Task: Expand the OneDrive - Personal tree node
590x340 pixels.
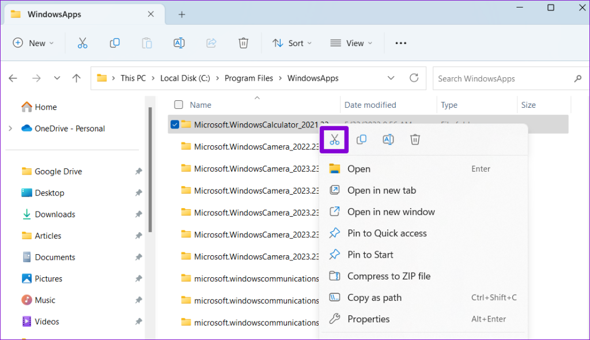Action: pos(10,129)
